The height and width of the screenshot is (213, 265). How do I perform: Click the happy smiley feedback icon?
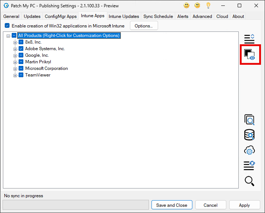[187, 5]
